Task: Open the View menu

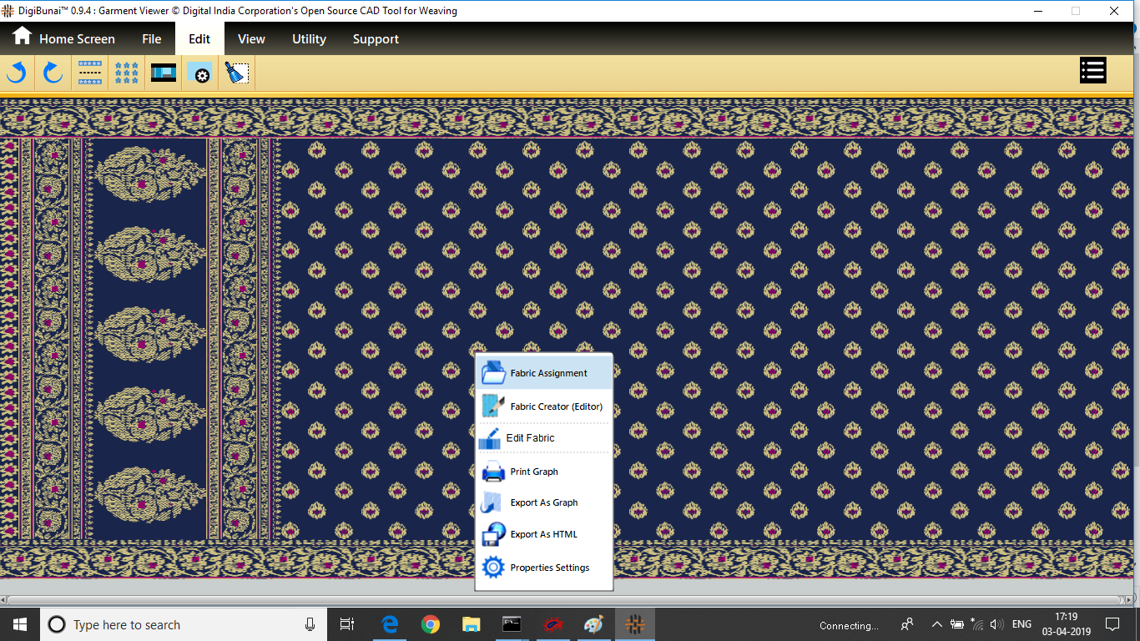Action: [251, 38]
